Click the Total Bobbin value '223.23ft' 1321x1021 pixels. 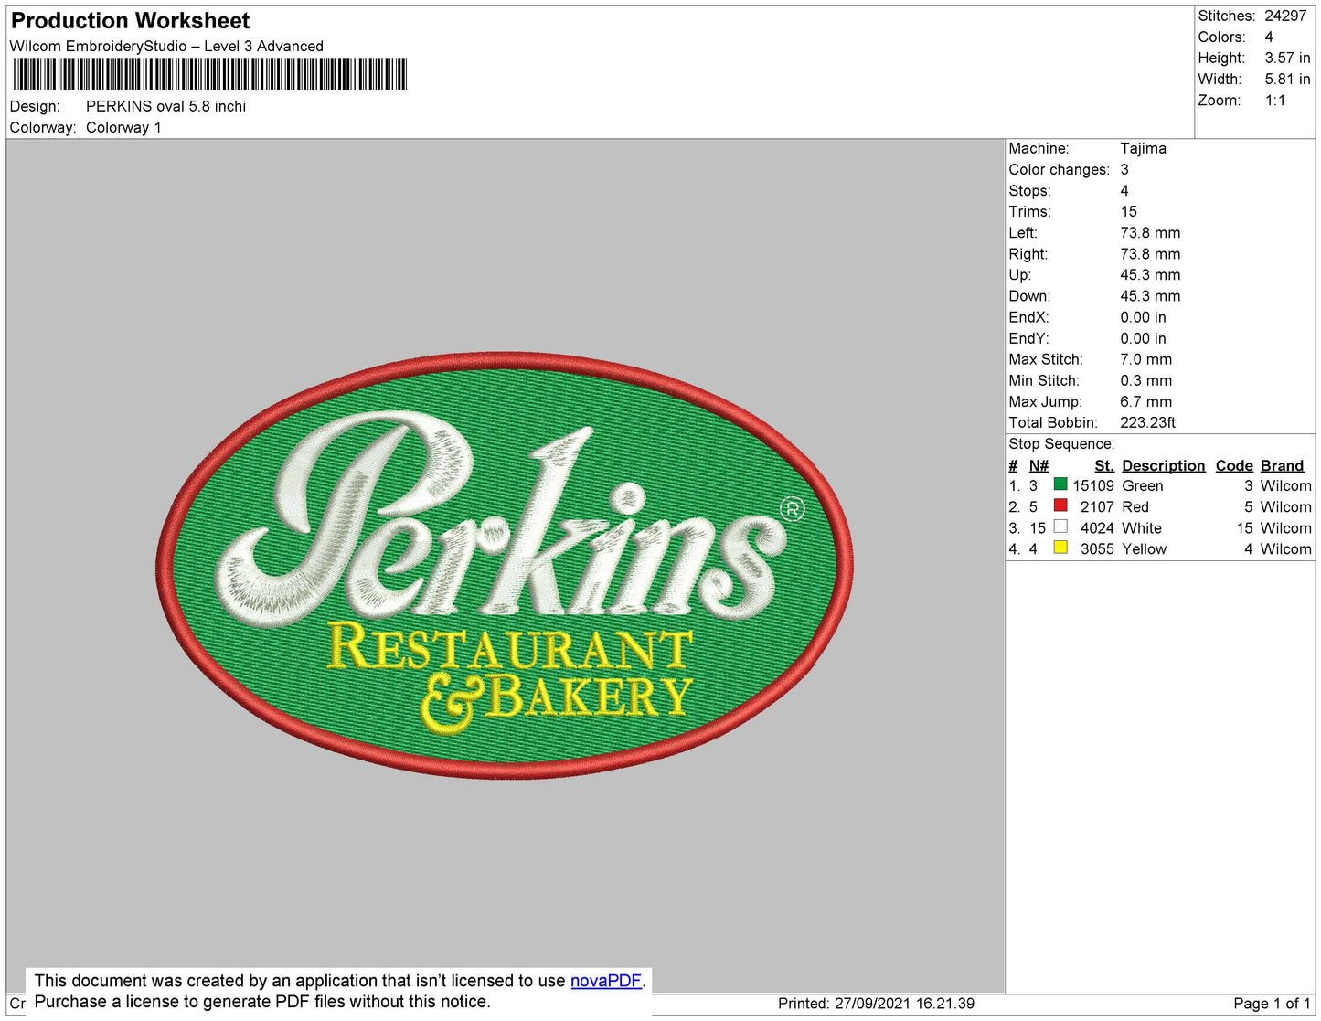[1147, 422]
